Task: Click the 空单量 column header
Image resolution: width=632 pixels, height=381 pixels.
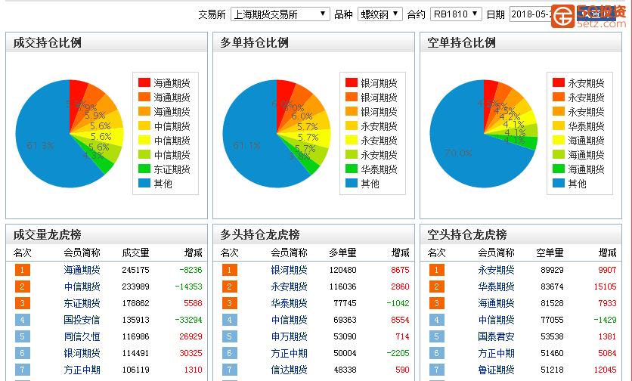Action: (x=550, y=252)
